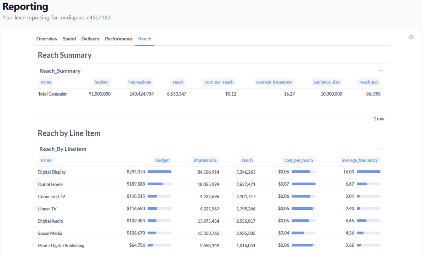
Task: Click the Reach by Line Item heading
Action: (x=69, y=133)
